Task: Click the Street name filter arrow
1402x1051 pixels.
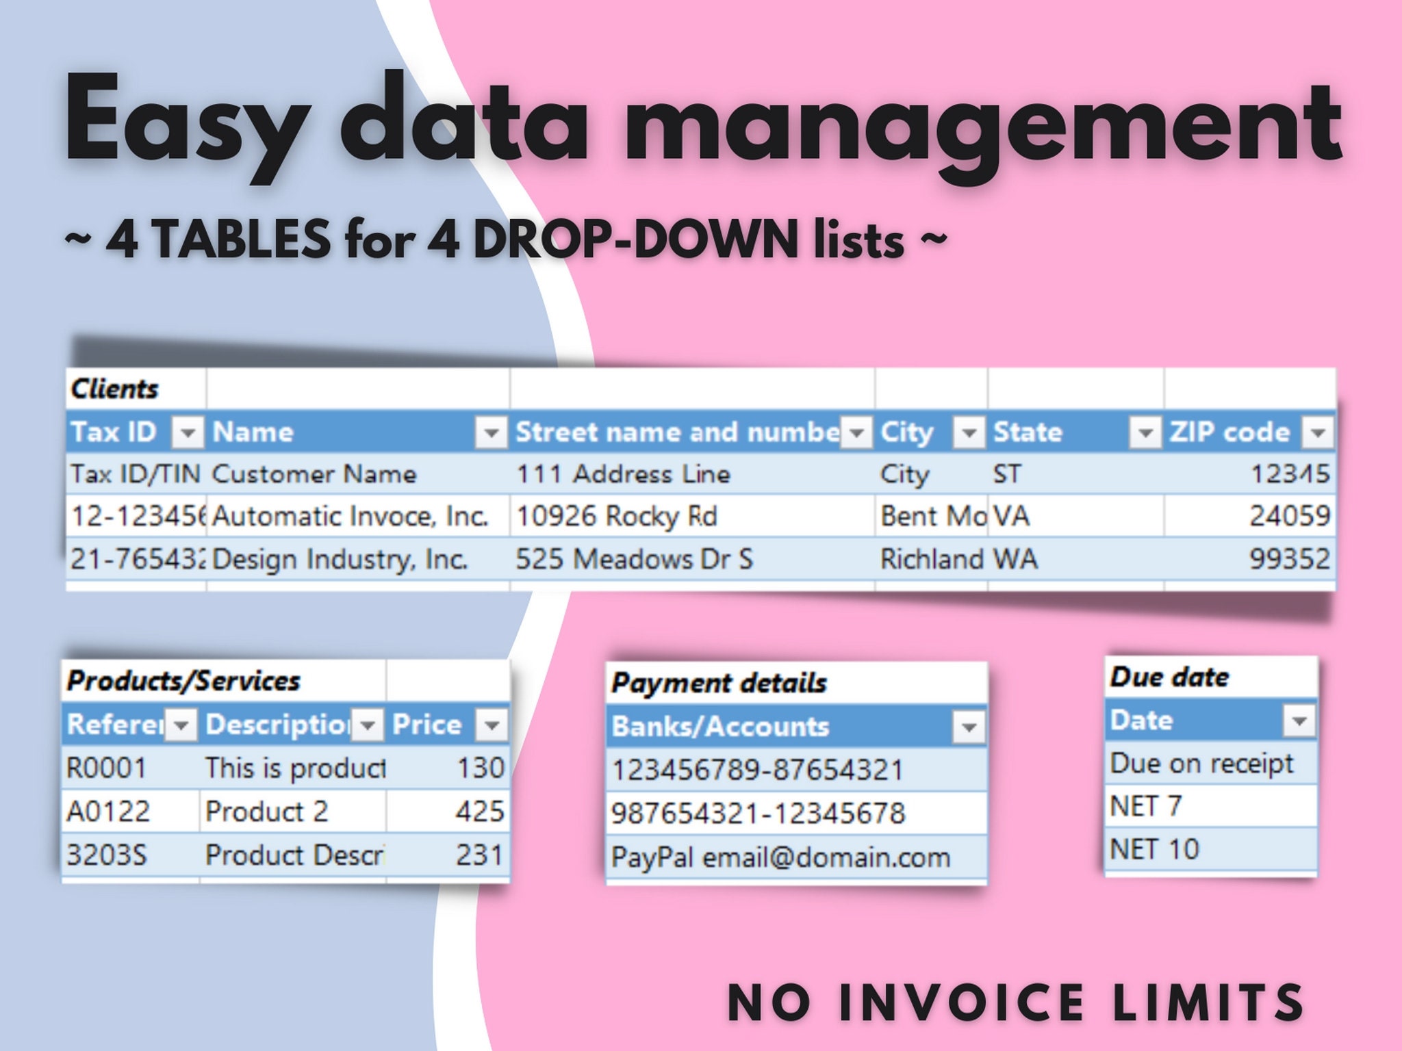Action: pyautogui.click(x=856, y=432)
